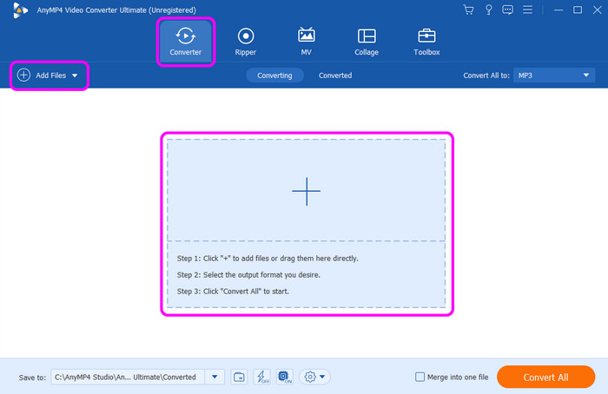
Task: Open the shopping cart purchase icon
Action: point(468,10)
